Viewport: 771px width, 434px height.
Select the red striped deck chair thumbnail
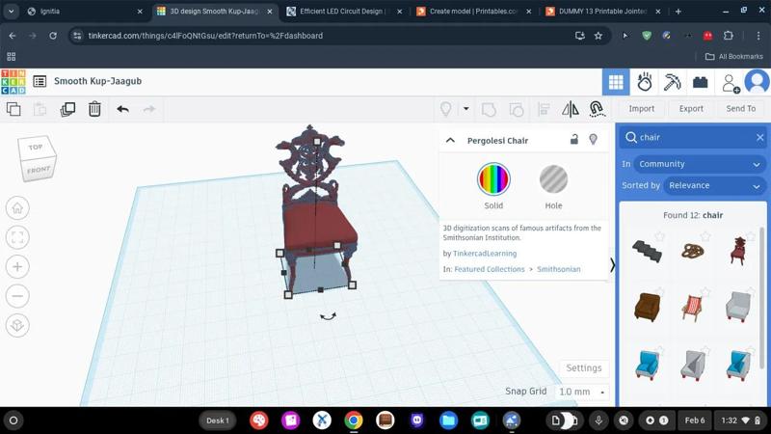[x=692, y=308]
